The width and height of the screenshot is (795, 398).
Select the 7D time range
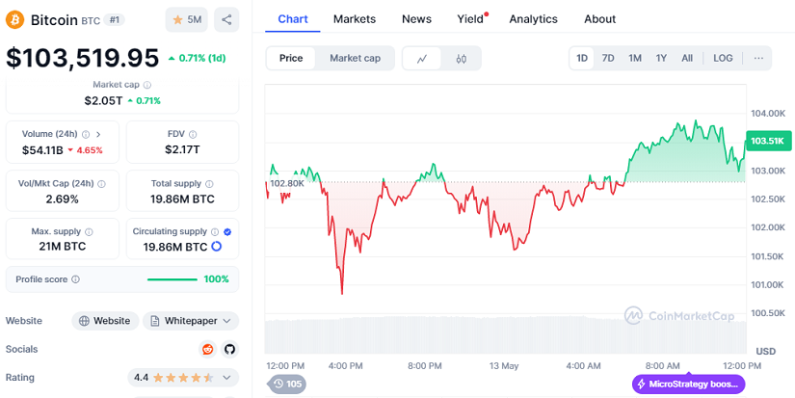608,58
